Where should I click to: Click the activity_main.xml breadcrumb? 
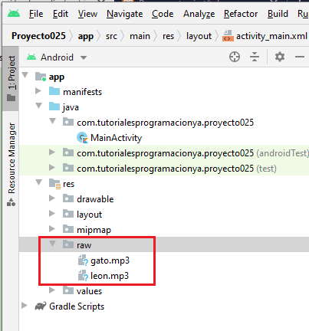271,36
